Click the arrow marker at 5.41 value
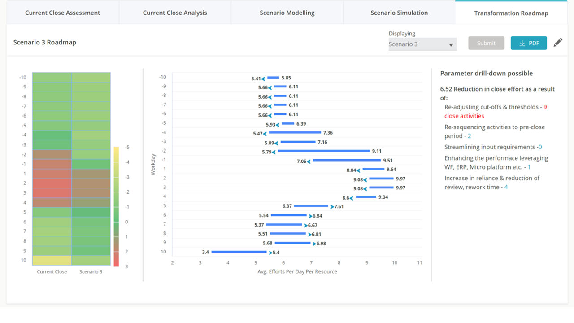574x323 pixels. tap(263, 79)
